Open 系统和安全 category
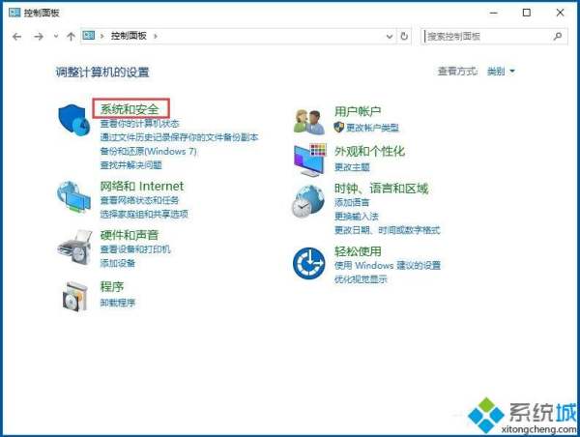The image size is (580, 437). pos(130,109)
